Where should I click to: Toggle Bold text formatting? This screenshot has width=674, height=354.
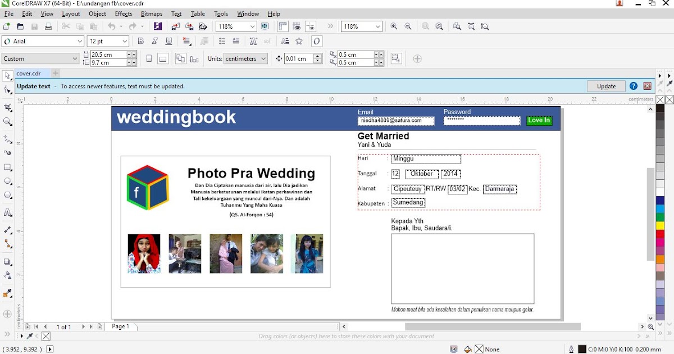click(141, 41)
